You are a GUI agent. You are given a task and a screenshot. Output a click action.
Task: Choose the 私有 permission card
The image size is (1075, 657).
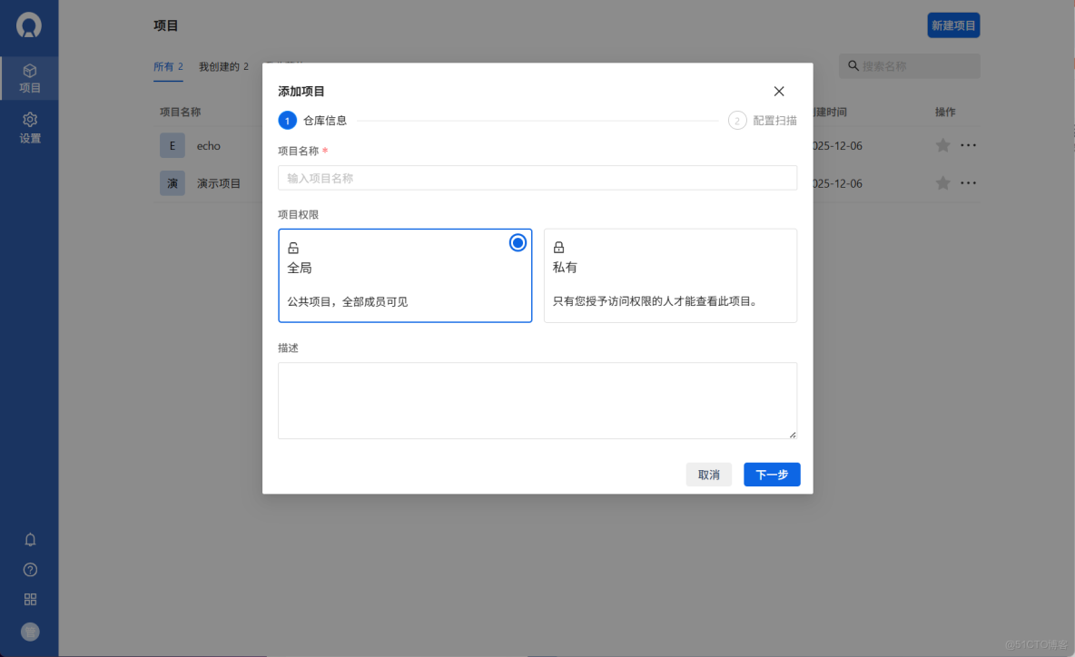[670, 275]
